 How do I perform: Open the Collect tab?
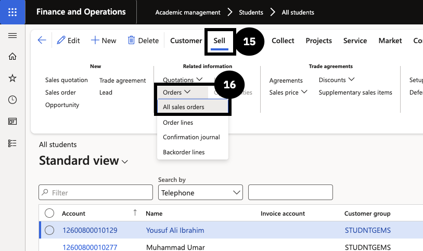pyautogui.click(x=283, y=41)
